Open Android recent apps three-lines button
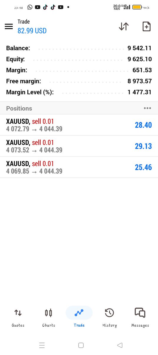This screenshot has width=158, height=355. click(x=42, y=345)
